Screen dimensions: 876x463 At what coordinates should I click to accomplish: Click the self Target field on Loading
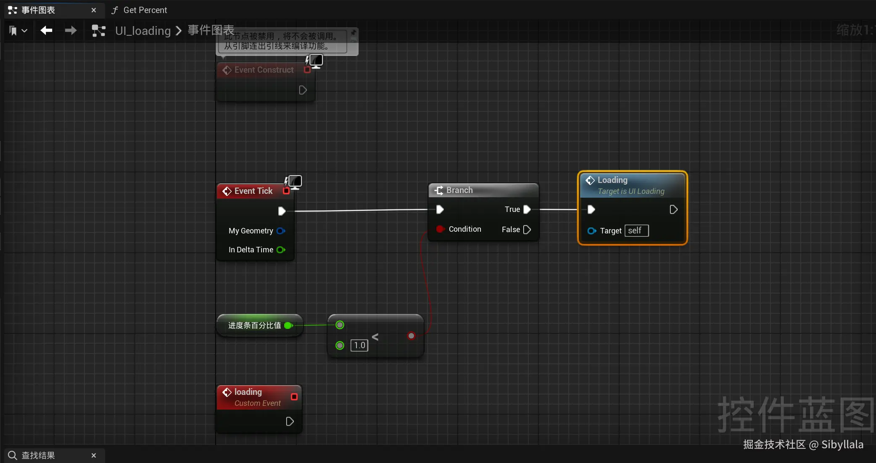[x=636, y=231]
